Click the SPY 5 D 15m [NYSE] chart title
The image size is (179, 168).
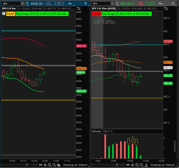pos(104,9)
